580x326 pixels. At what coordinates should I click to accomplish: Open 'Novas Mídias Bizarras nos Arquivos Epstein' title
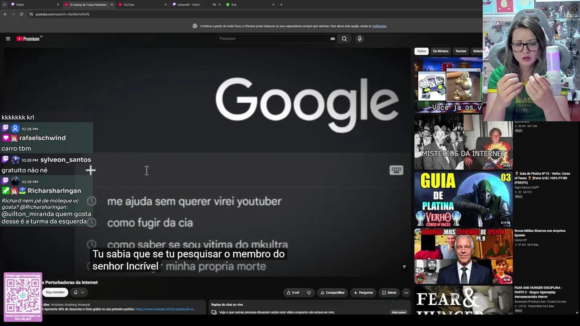pyautogui.click(x=540, y=233)
